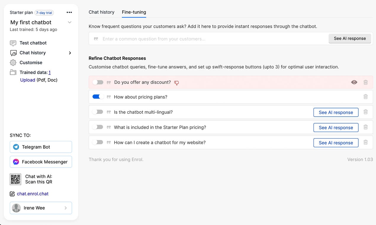The image size is (376, 225).
Task: Toggle on 'Is the chatbot multi-lingual?' switch
Action: tap(98, 112)
